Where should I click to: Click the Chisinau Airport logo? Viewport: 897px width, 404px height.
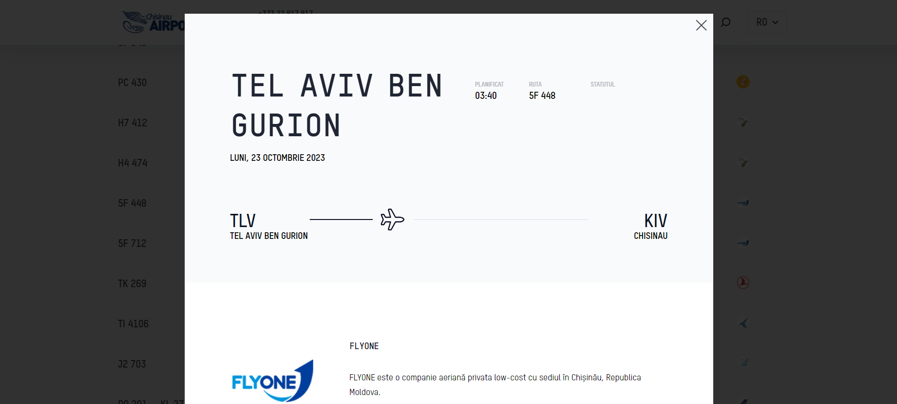tap(153, 22)
